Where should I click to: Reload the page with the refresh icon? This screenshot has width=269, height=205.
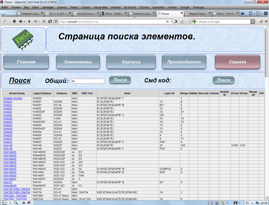click(x=50, y=21)
